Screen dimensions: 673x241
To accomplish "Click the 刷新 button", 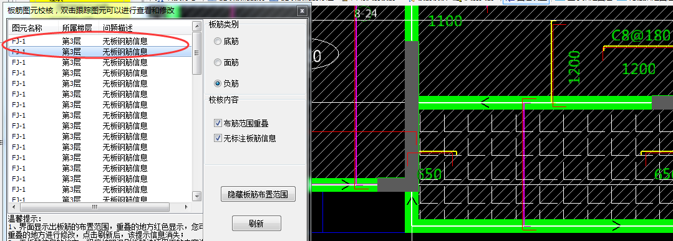I will click(x=256, y=224).
